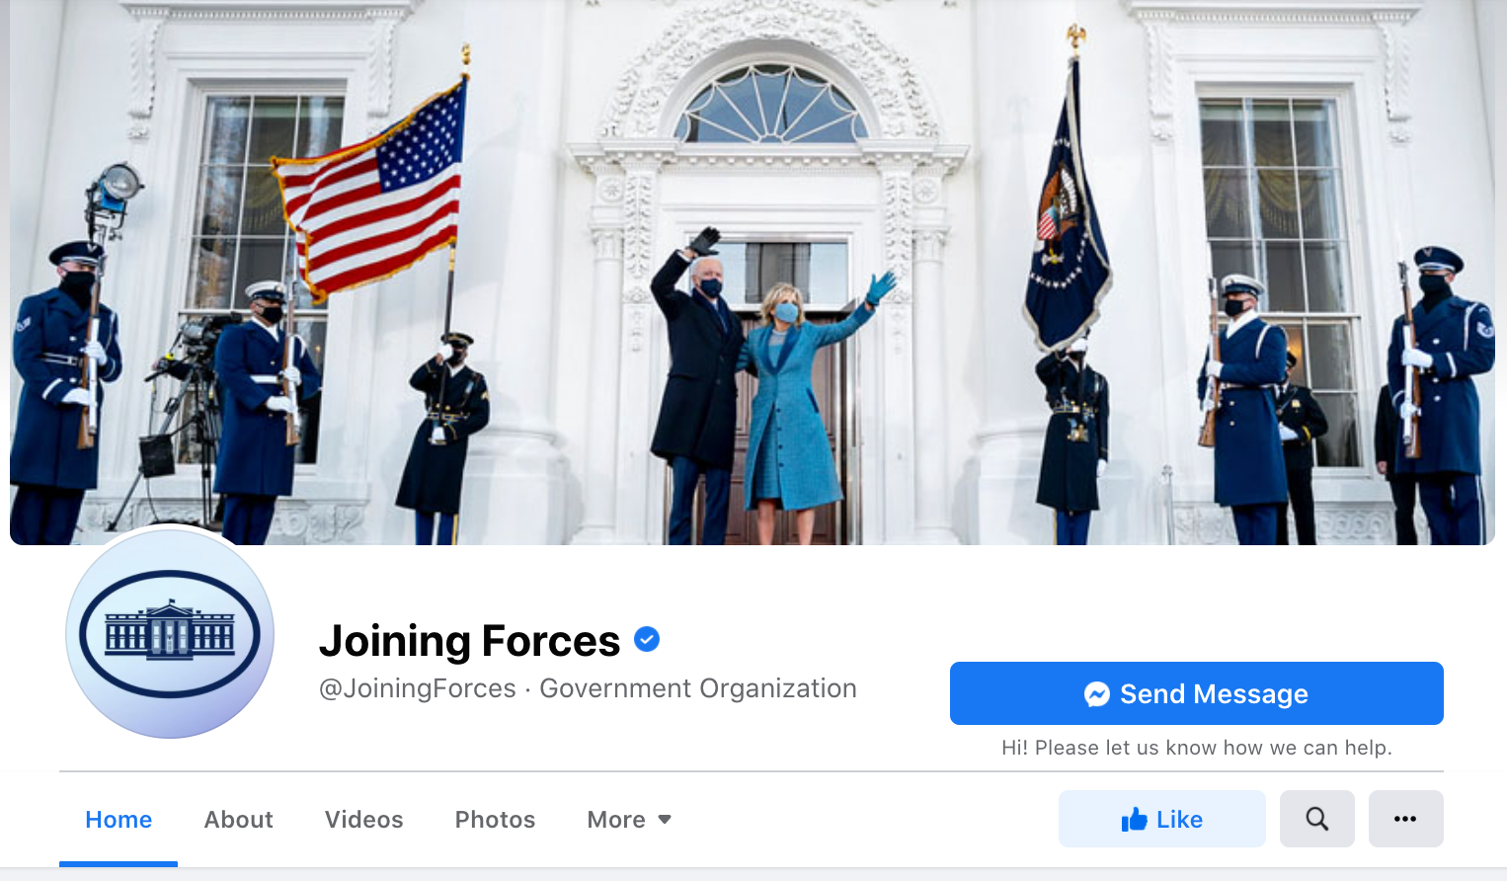Open the More menu label
This screenshot has height=881, width=1507.
tap(616, 820)
